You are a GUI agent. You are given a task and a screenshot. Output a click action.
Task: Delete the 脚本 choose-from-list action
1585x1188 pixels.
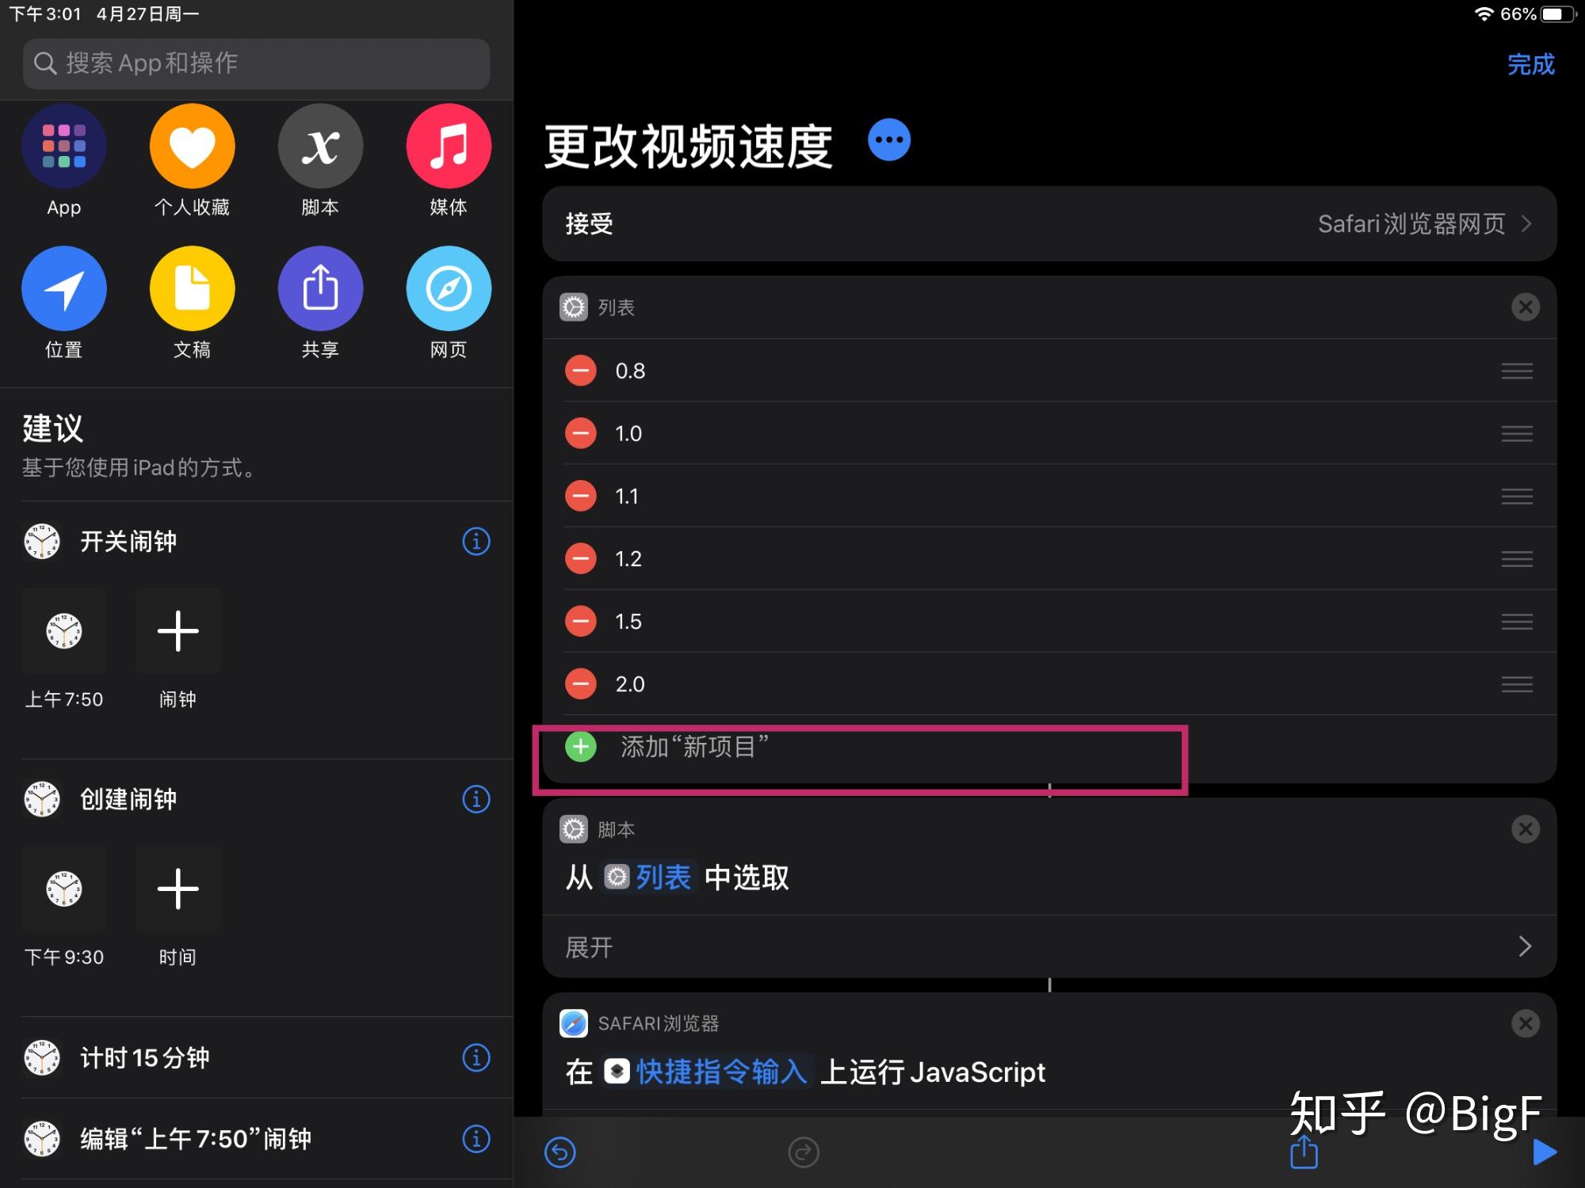[1525, 829]
